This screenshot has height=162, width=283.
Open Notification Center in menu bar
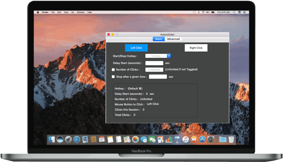(x=245, y=12)
